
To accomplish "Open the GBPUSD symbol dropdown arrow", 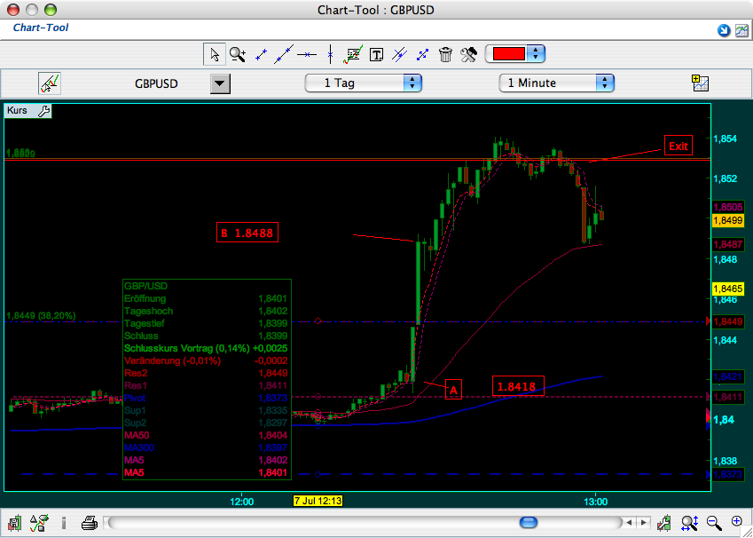I will 220,83.
